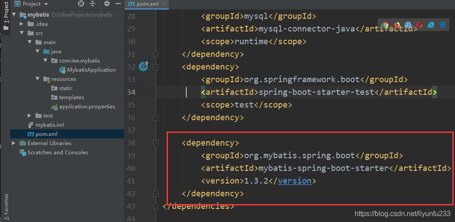Click the locate/scroll-from-source target icon
This screenshot has width=455, height=222.
tap(81, 4)
